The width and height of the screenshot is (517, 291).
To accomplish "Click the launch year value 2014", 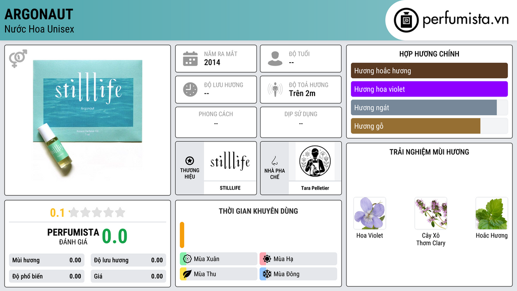I will tap(212, 62).
